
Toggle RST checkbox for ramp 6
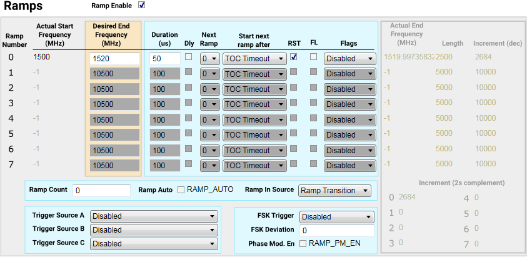[x=294, y=148]
